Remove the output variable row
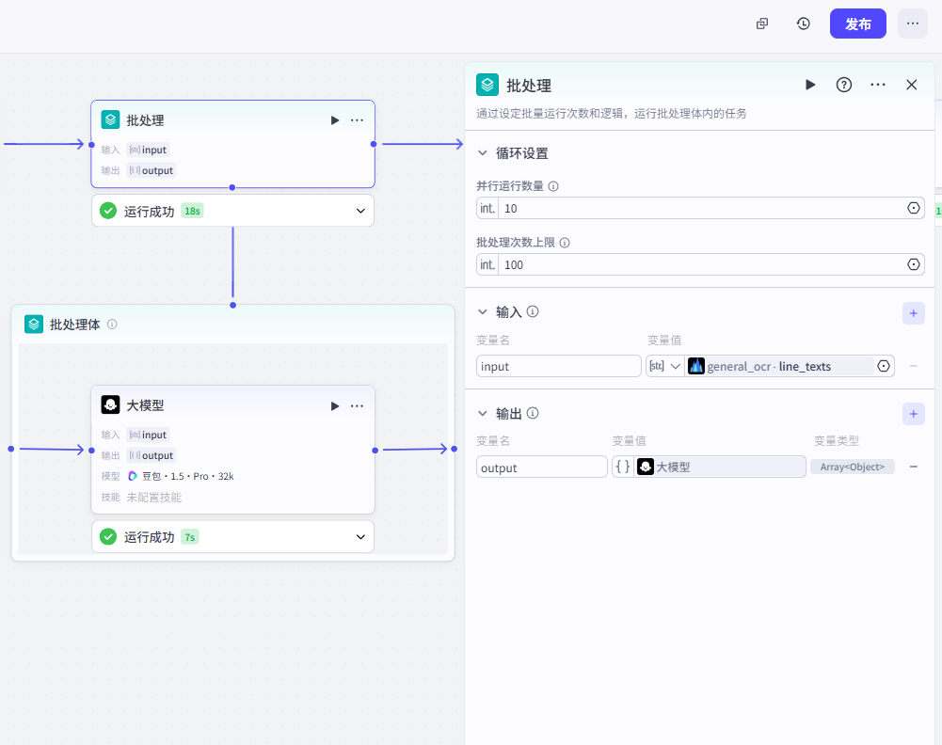Viewport: 942px width, 745px height. [x=913, y=468]
